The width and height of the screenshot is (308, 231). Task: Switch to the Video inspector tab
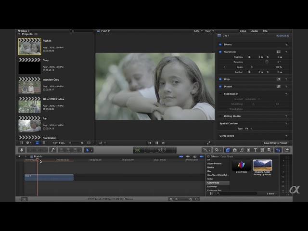coord(243,31)
